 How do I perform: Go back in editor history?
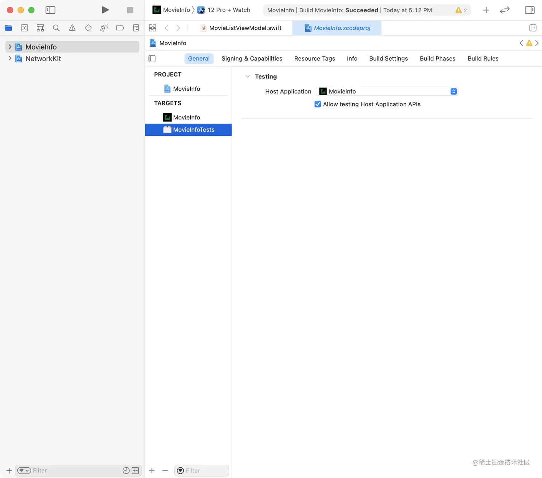pos(166,28)
